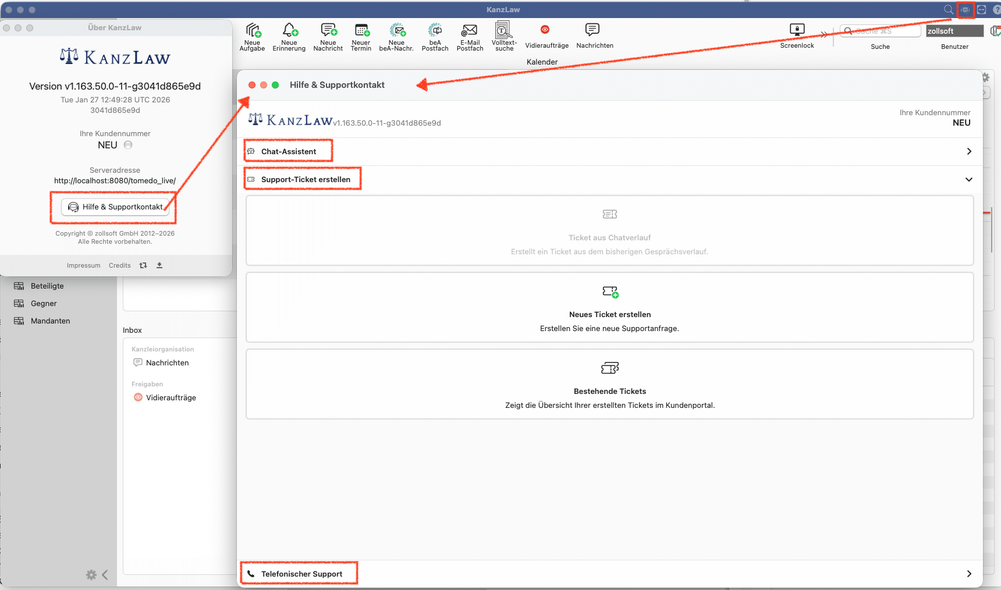This screenshot has height=590, width=1001.
Task: Open the beA Postfach icon
Action: pyautogui.click(x=435, y=31)
